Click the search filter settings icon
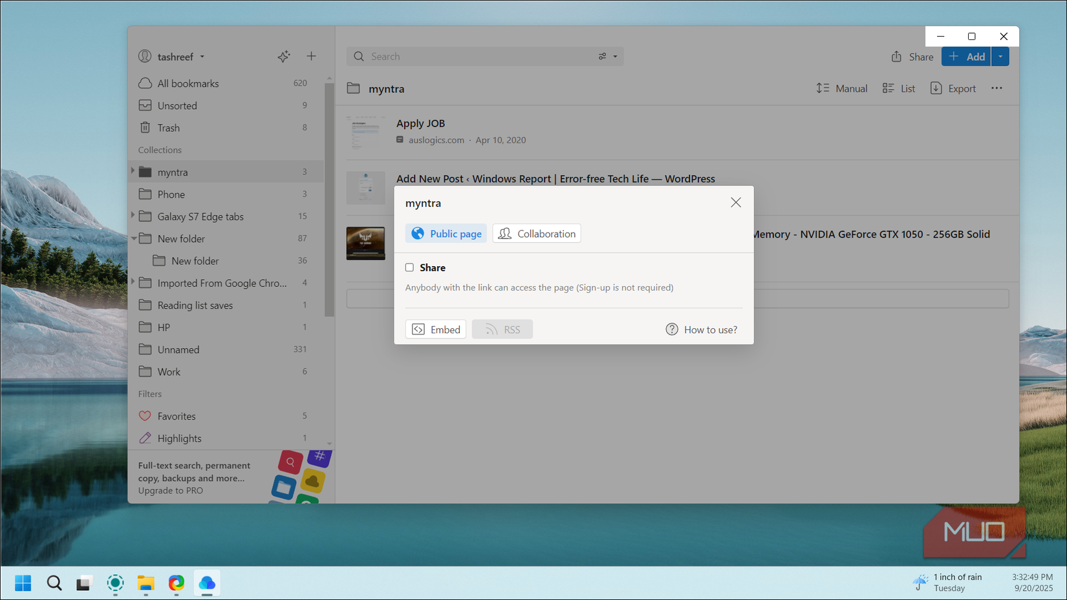The height and width of the screenshot is (600, 1067). 607,57
